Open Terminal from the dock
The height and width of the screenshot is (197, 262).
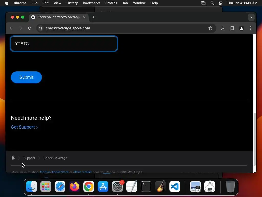[146, 186]
